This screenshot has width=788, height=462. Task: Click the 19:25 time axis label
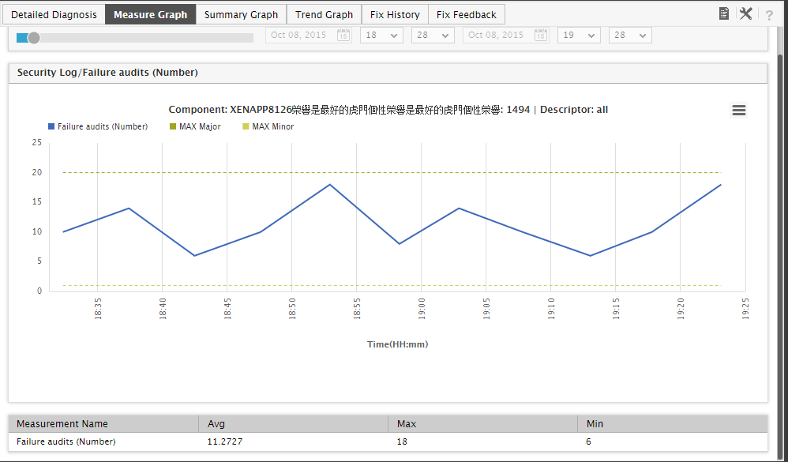point(745,309)
